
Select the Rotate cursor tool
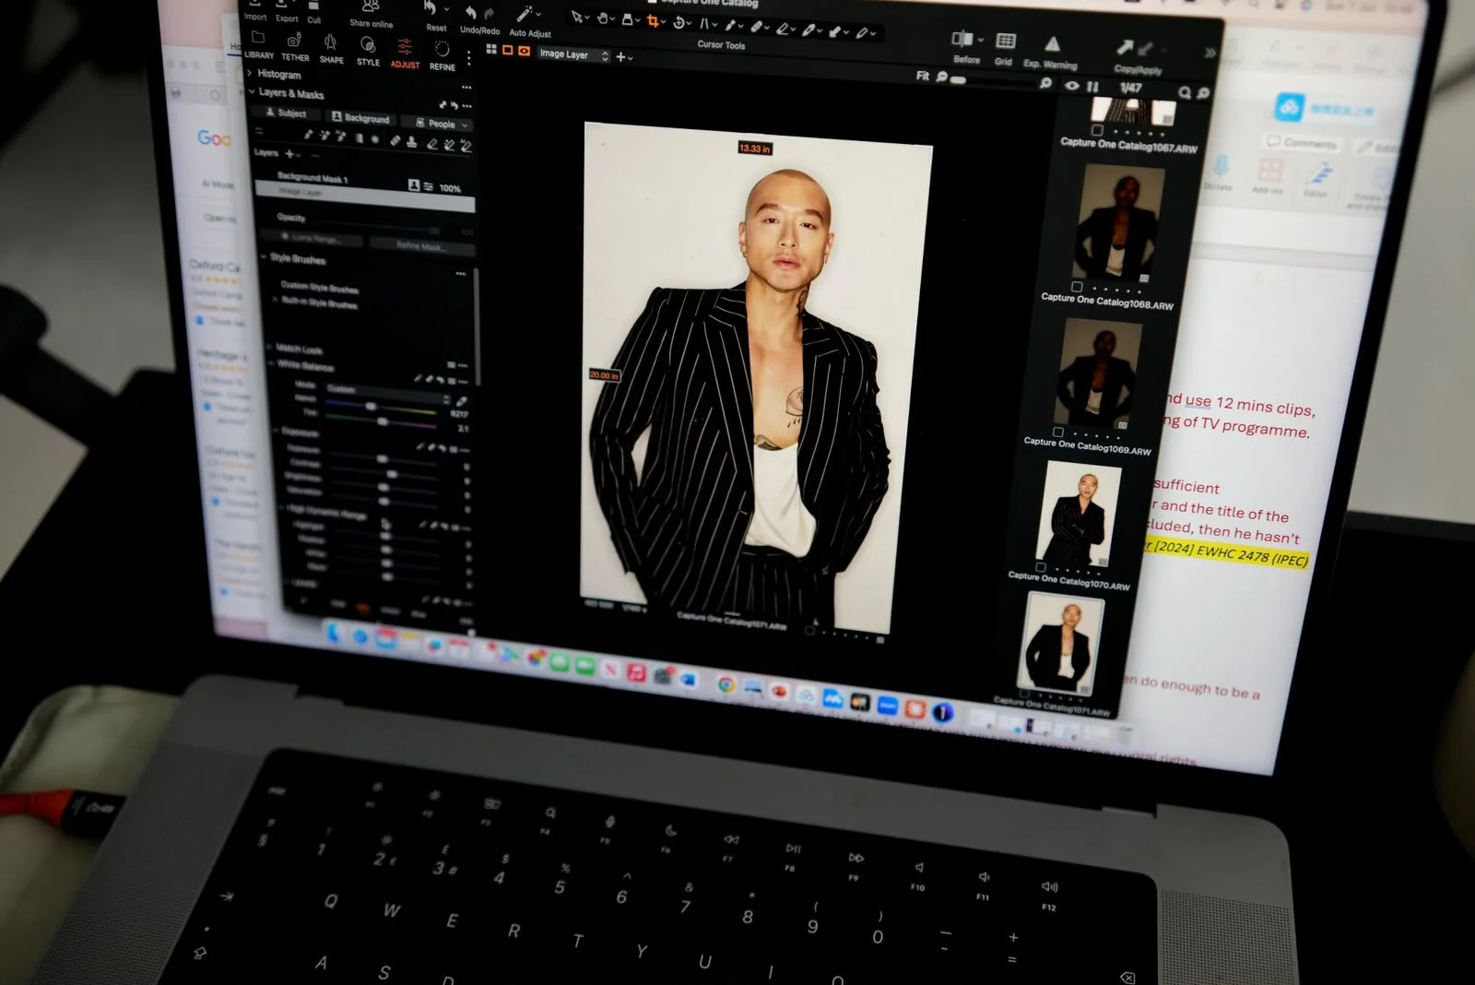coord(679,22)
